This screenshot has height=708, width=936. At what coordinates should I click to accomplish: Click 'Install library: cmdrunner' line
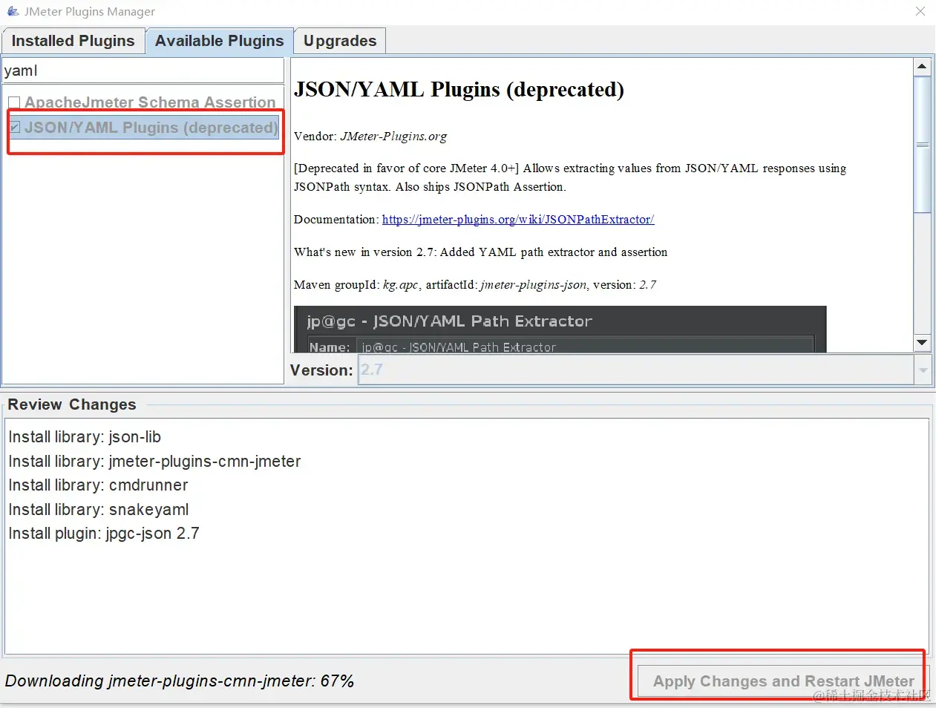tap(98, 485)
